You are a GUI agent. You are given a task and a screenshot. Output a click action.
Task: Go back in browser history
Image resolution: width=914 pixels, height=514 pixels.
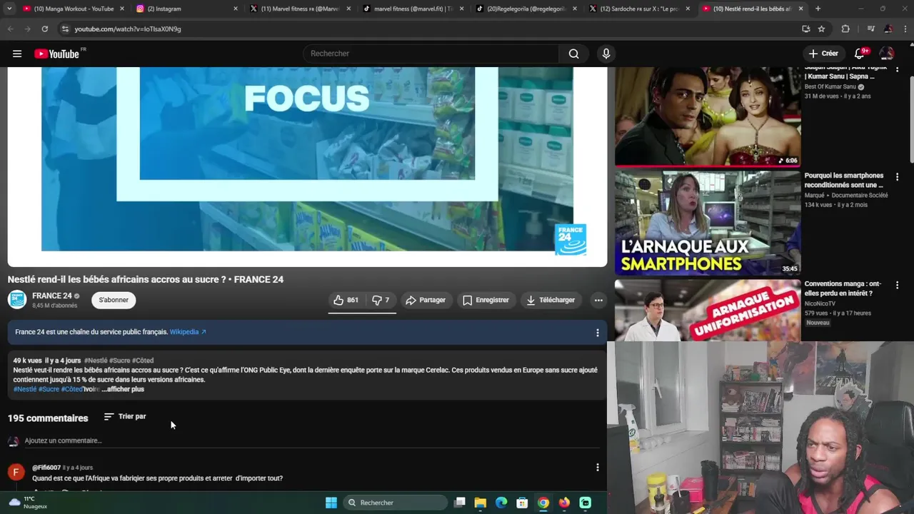coord(11,29)
